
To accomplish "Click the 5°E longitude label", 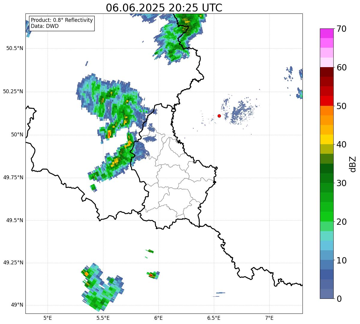I will point(48,318).
